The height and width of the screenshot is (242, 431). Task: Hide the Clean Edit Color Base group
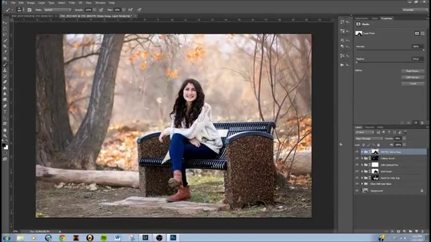357,184
